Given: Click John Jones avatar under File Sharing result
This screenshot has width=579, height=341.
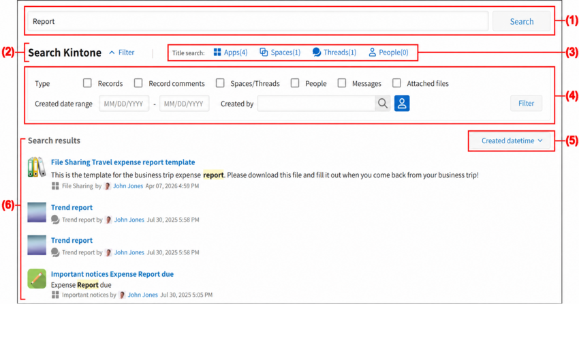Looking at the screenshot, I should point(107,186).
